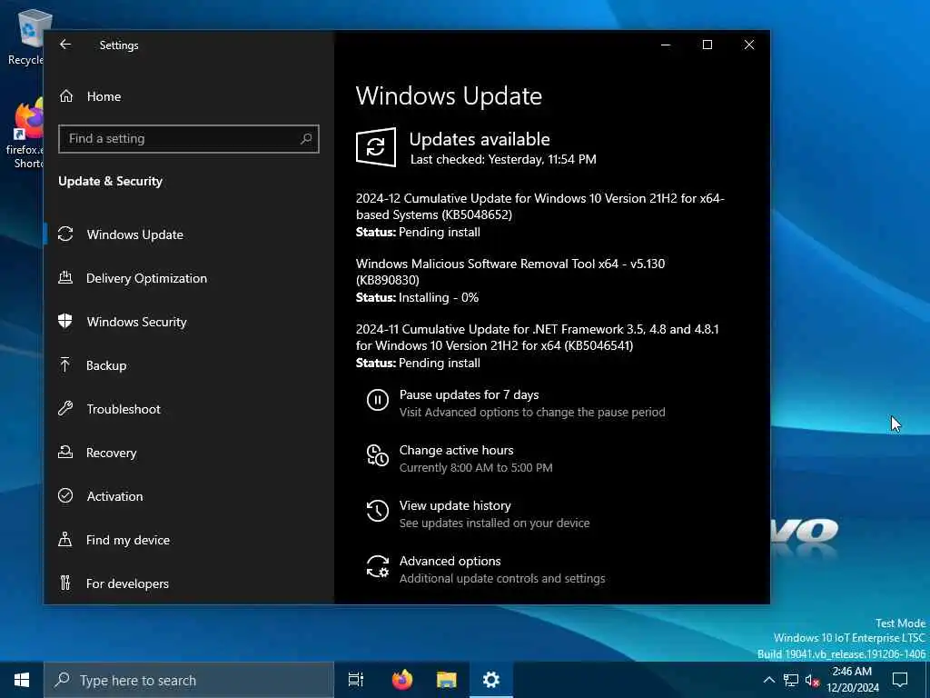The height and width of the screenshot is (698, 930).
Task: Click Pause updates for 7 days
Action: [x=469, y=394]
